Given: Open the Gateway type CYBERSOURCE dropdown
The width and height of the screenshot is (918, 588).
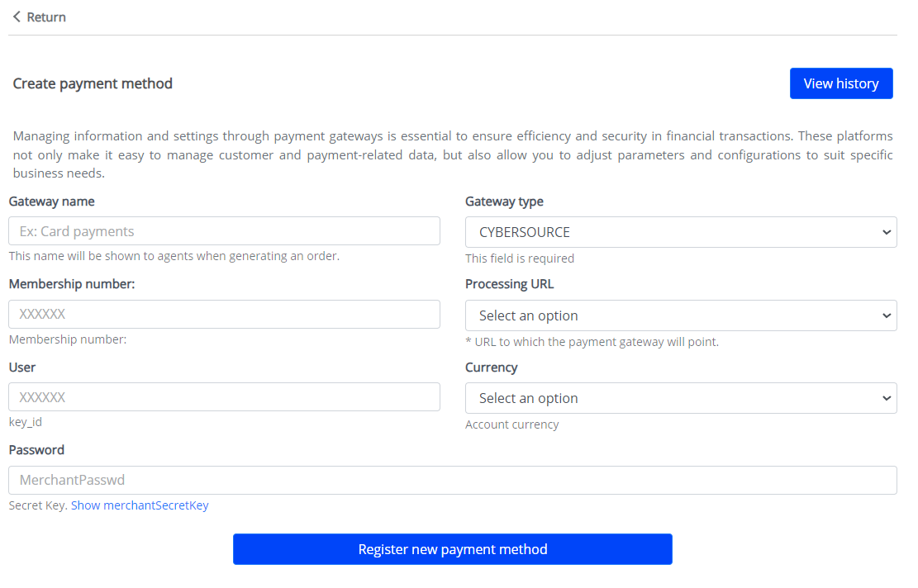Looking at the screenshot, I should [x=681, y=232].
